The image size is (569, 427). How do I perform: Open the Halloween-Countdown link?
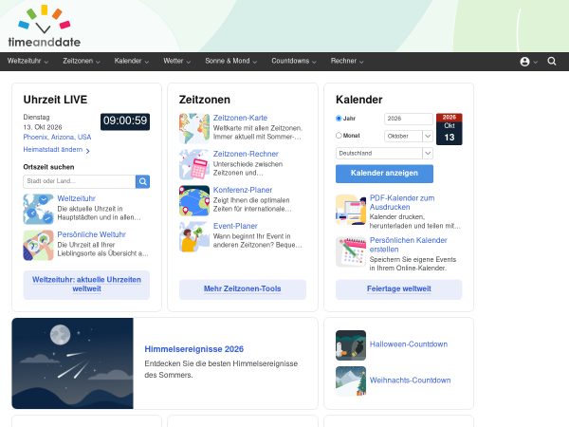point(408,344)
